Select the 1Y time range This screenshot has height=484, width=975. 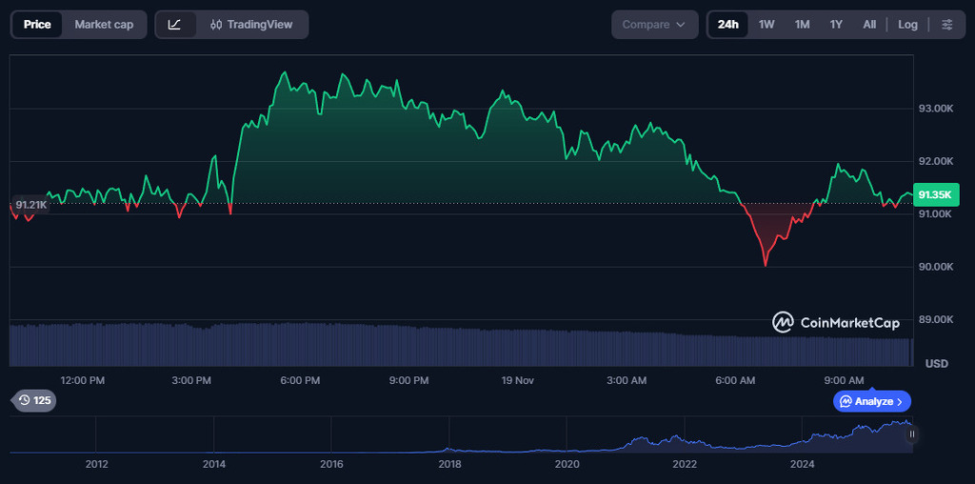pyautogui.click(x=836, y=25)
